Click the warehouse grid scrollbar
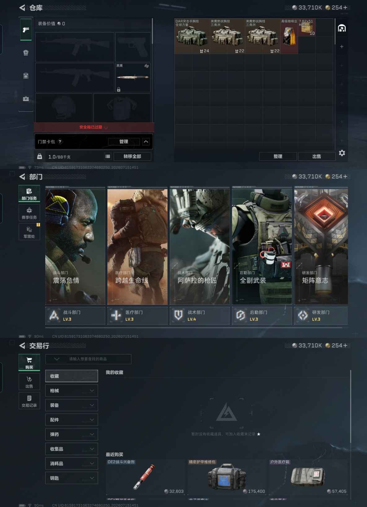The width and height of the screenshot is (367, 507). click(x=334, y=32)
